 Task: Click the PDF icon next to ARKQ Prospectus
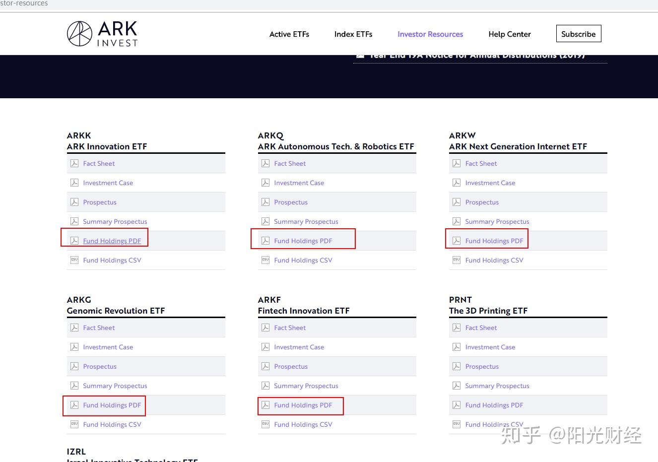tap(265, 201)
